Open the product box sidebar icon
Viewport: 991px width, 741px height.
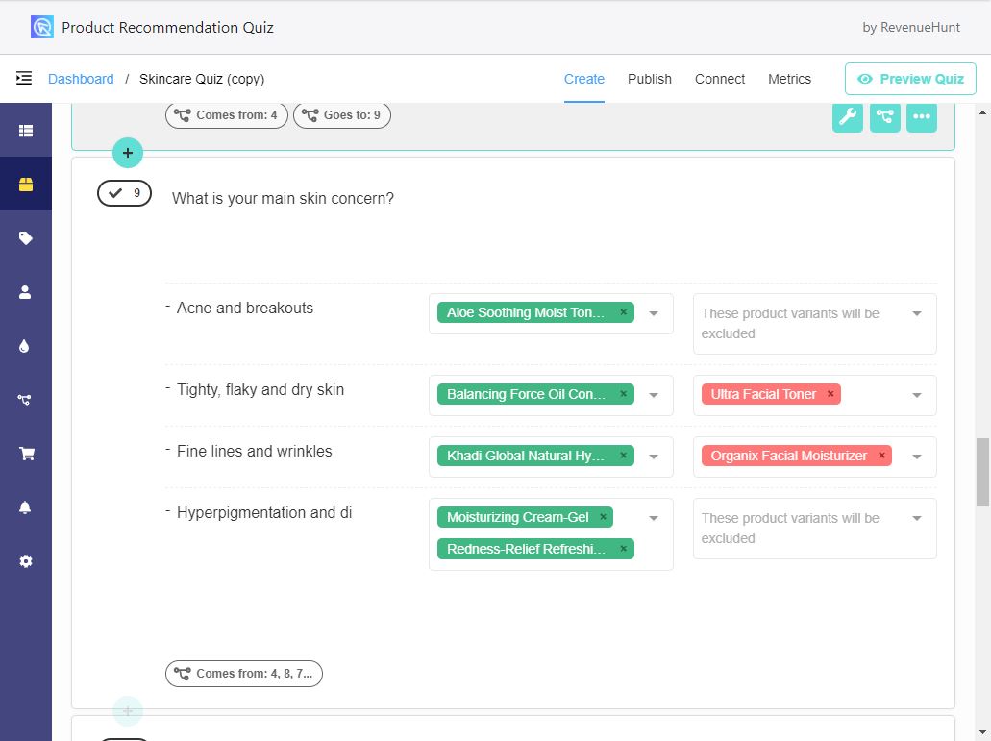pyautogui.click(x=26, y=184)
